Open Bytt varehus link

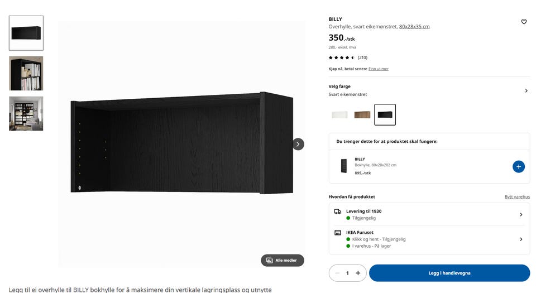pyautogui.click(x=517, y=196)
